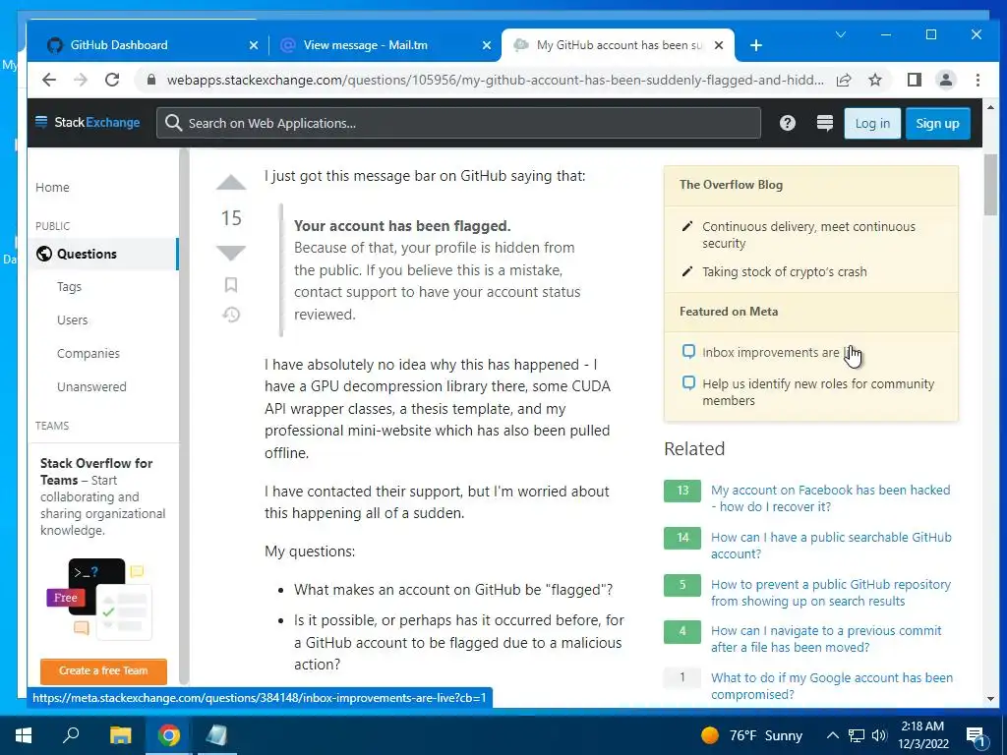The width and height of the screenshot is (1007, 755).
Task: Open the Windows notification center
Action: 977,736
